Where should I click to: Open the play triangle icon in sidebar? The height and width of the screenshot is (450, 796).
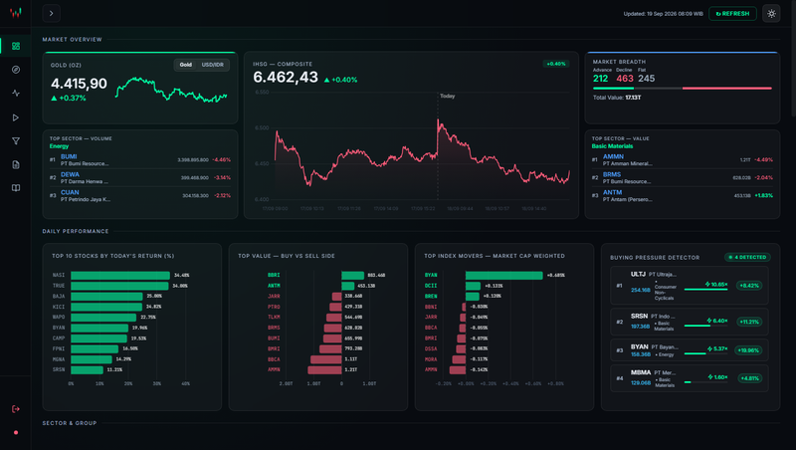16,117
